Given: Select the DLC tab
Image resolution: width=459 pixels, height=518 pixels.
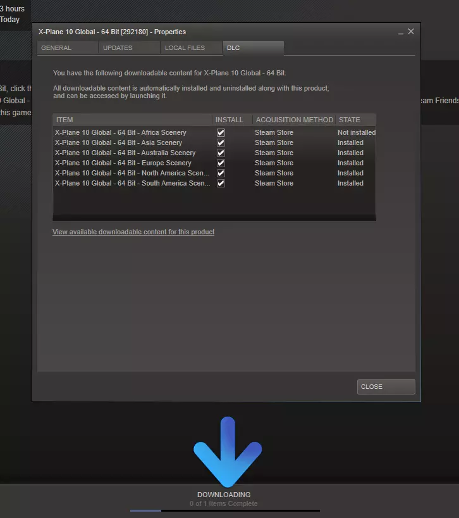Looking at the screenshot, I should point(254,48).
